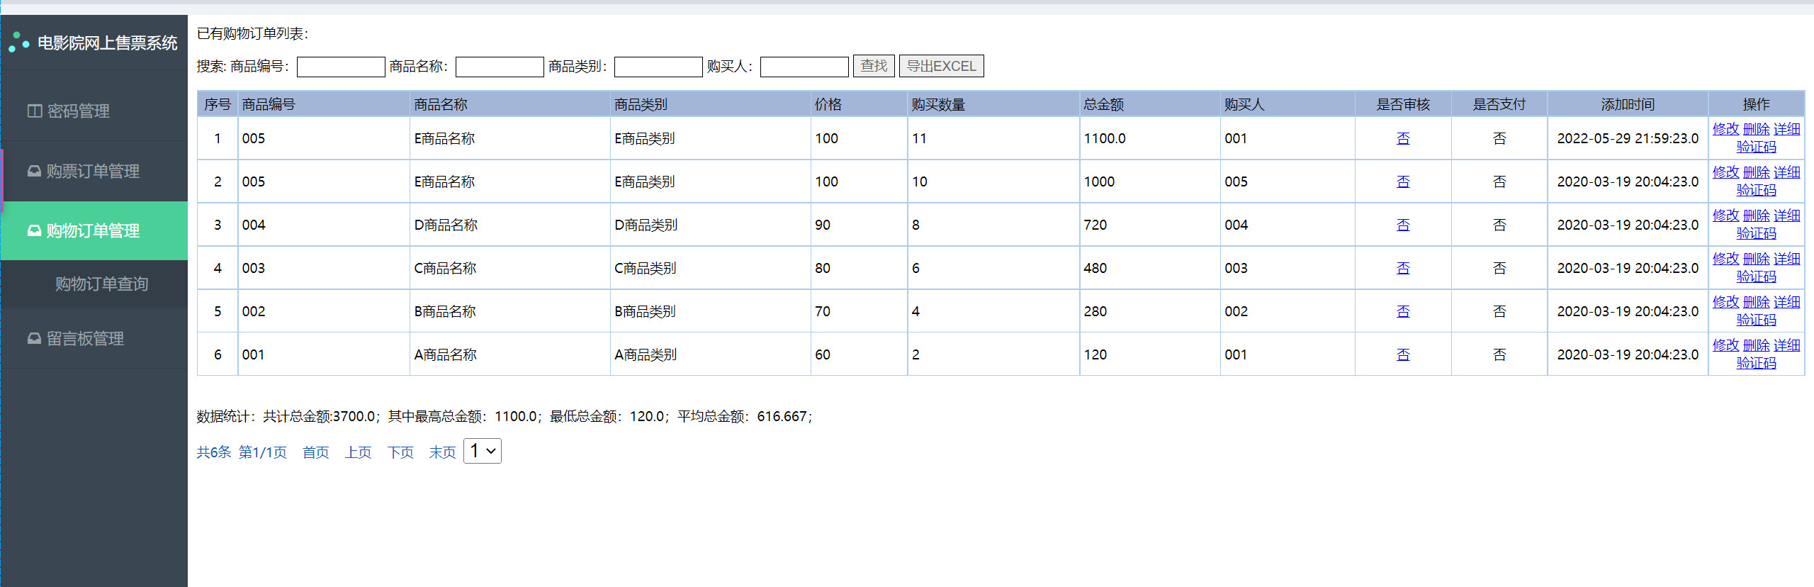Go to 上页 previous page
The width and height of the screenshot is (1814, 587).
358,452
